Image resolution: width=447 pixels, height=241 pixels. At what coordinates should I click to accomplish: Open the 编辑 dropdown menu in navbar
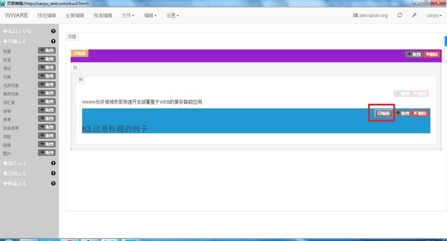(x=150, y=15)
